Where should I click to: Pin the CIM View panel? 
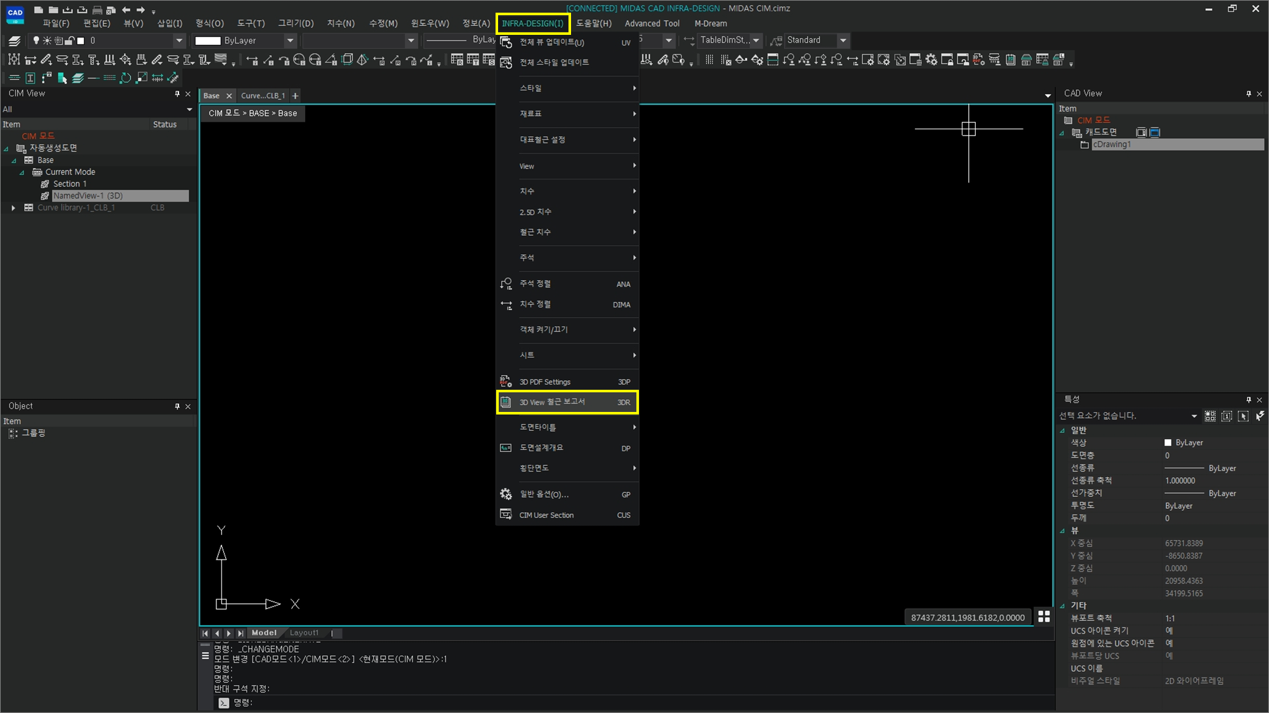tap(177, 94)
